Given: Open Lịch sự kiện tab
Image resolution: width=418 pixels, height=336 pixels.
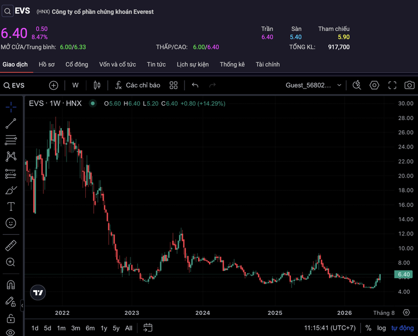Looking at the screenshot, I should [x=193, y=65].
